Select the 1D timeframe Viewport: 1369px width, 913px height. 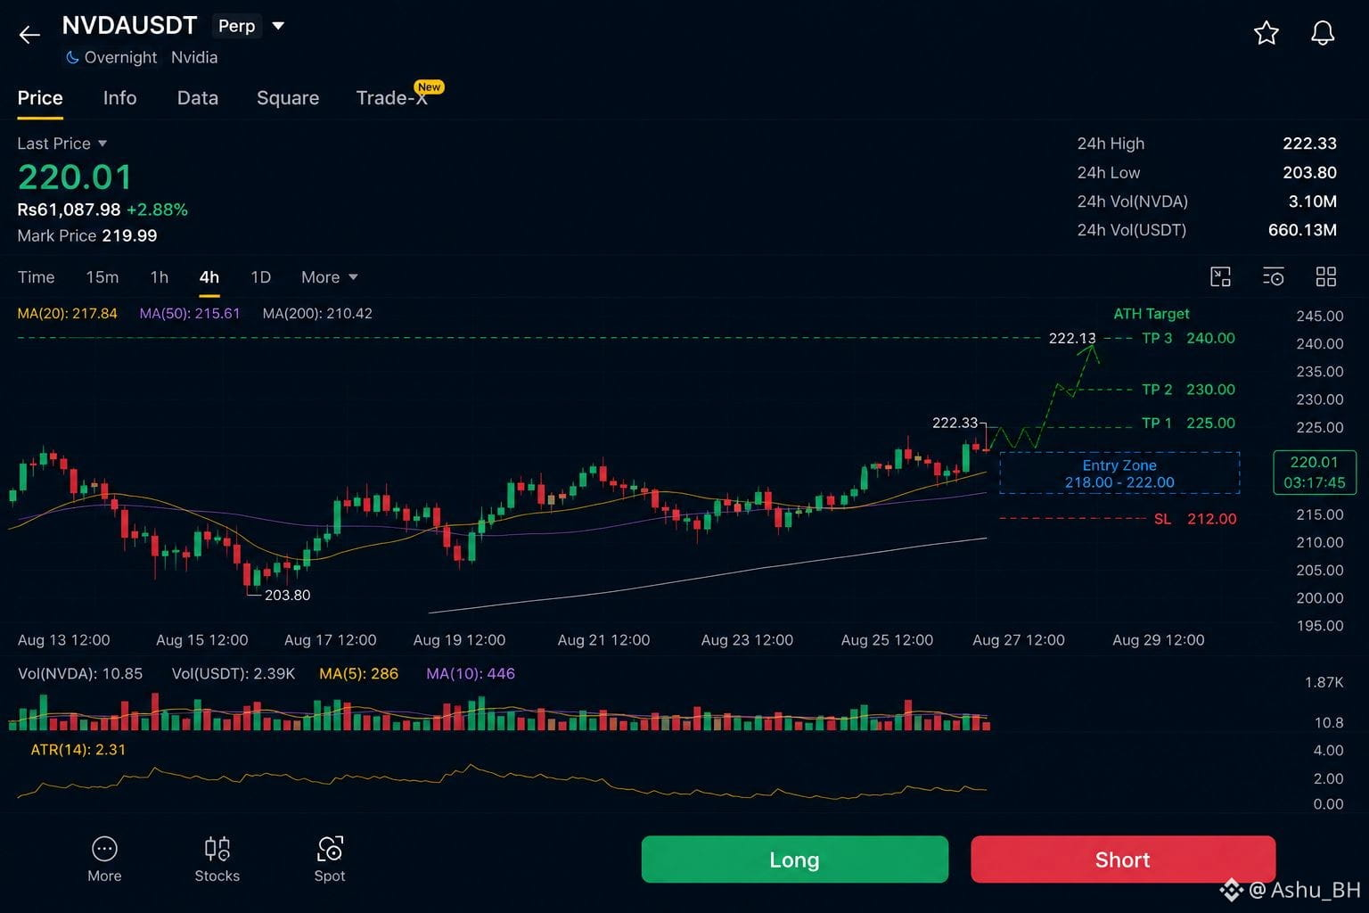260,277
